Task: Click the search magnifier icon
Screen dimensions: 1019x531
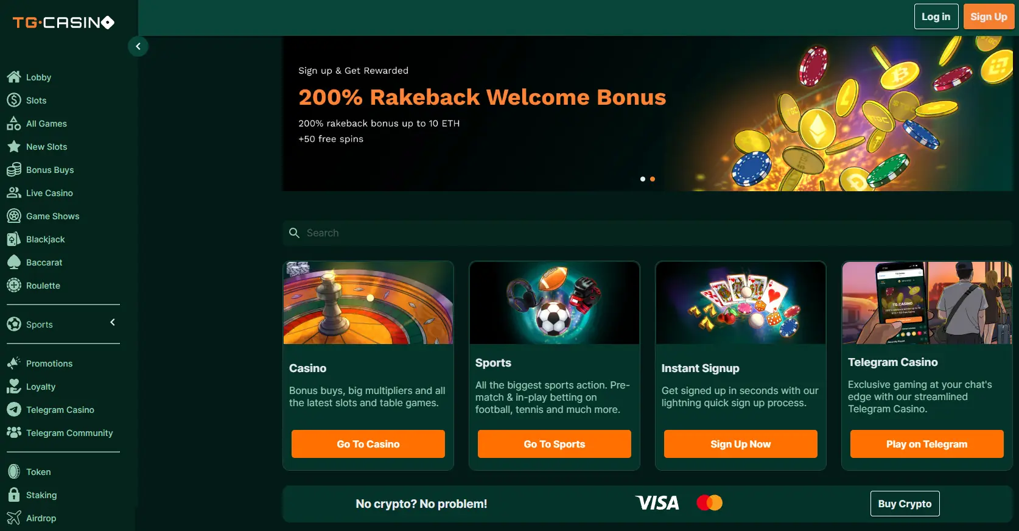Action: pyautogui.click(x=294, y=233)
